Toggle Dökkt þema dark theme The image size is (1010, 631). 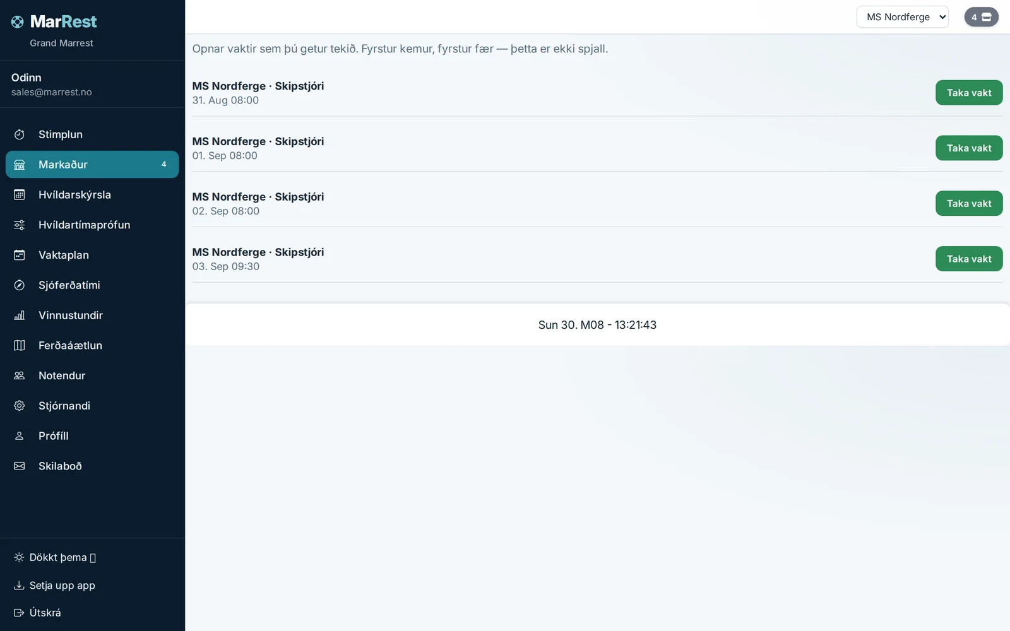[55, 557]
